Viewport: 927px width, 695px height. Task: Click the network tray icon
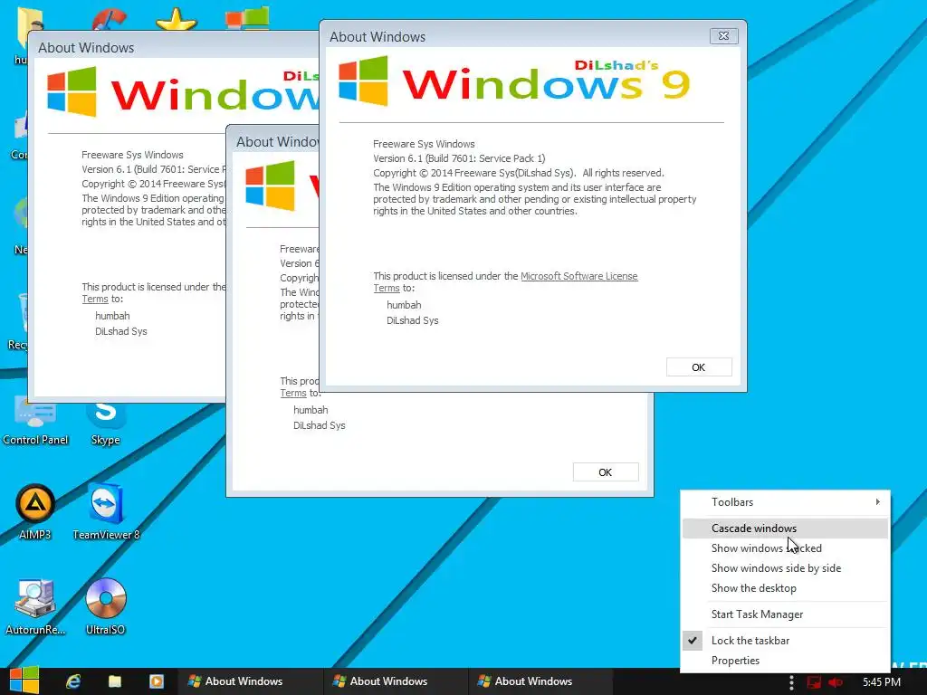click(814, 682)
